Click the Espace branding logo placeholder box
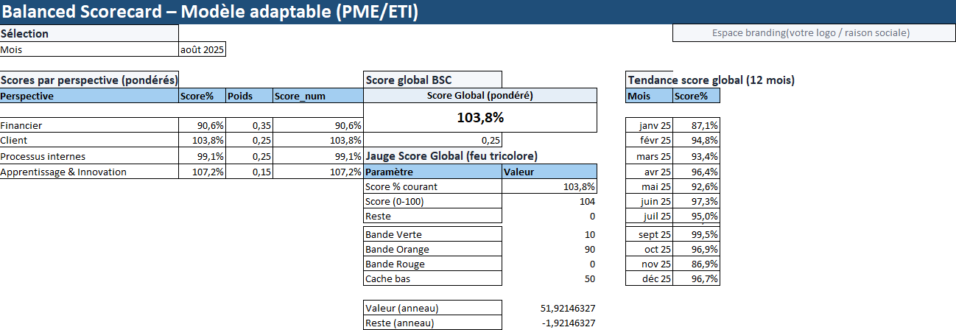The image size is (956, 330). pyautogui.click(x=810, y=33)
